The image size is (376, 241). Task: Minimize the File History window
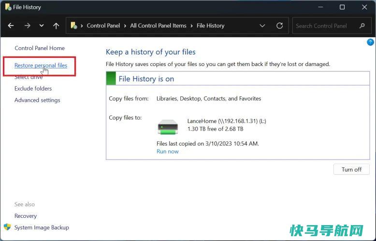(x=320, y=7)
